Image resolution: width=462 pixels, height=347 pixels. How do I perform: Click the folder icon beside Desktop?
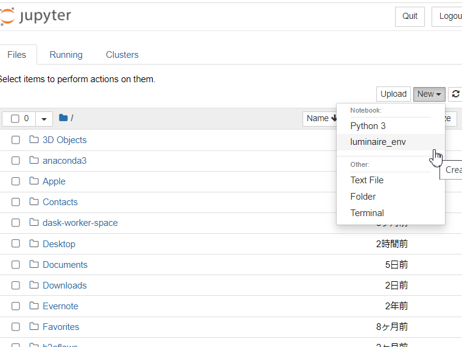(x=34, y=244)
